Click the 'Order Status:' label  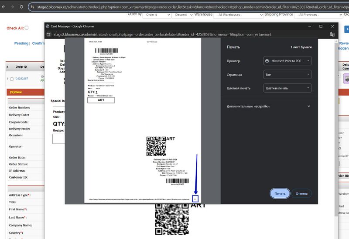(18, 164)
